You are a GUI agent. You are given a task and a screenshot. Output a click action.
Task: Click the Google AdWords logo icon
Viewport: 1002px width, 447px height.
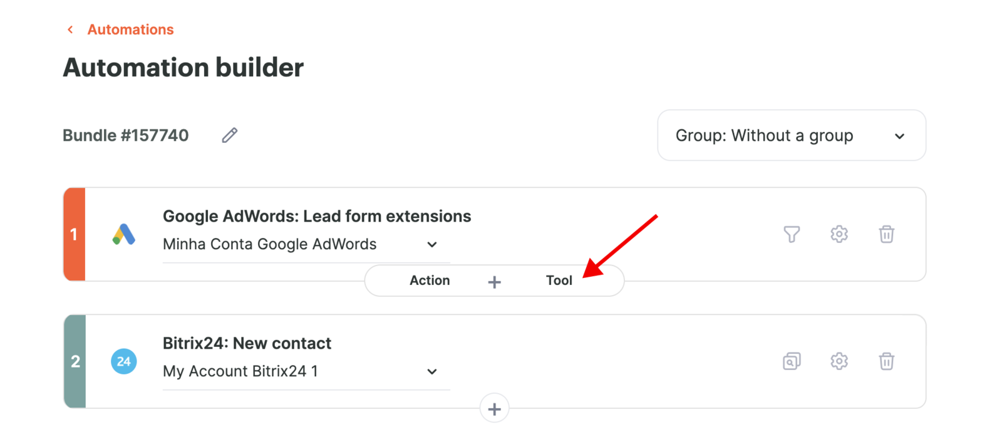(124, 234)
